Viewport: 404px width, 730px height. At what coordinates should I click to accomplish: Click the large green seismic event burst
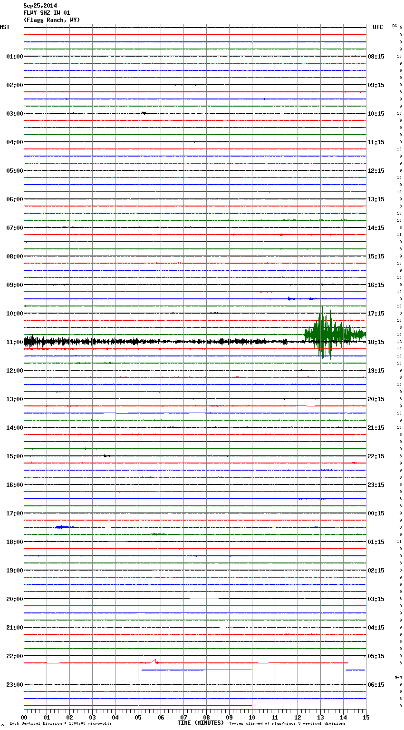click(x=335, y=333)
